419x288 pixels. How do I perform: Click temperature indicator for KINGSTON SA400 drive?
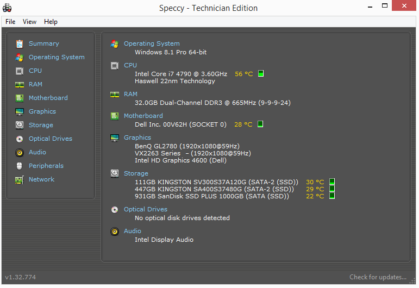coord(332,189)
